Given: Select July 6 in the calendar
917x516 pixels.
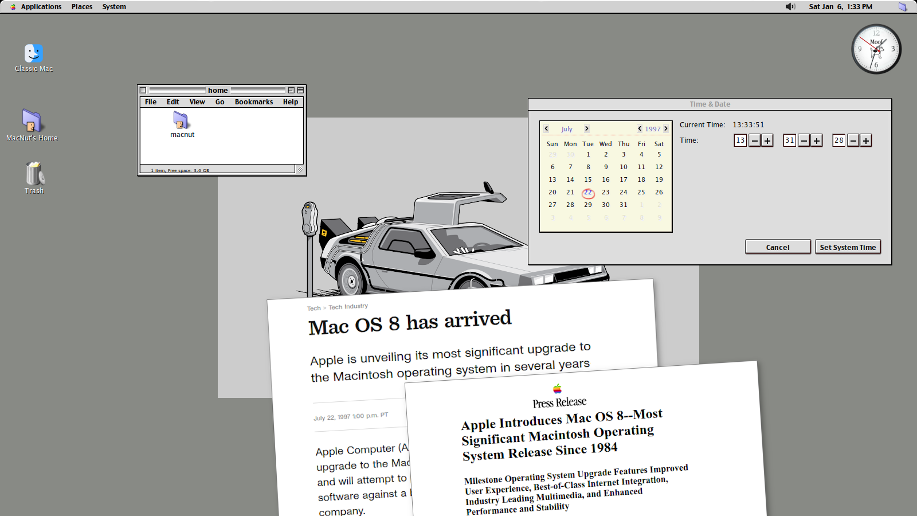Looking at the screenshot, I should (x=552, y=167).
